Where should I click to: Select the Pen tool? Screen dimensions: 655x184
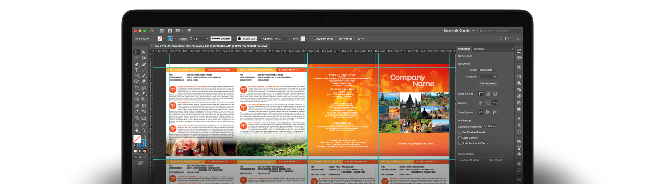click(137, 64)
